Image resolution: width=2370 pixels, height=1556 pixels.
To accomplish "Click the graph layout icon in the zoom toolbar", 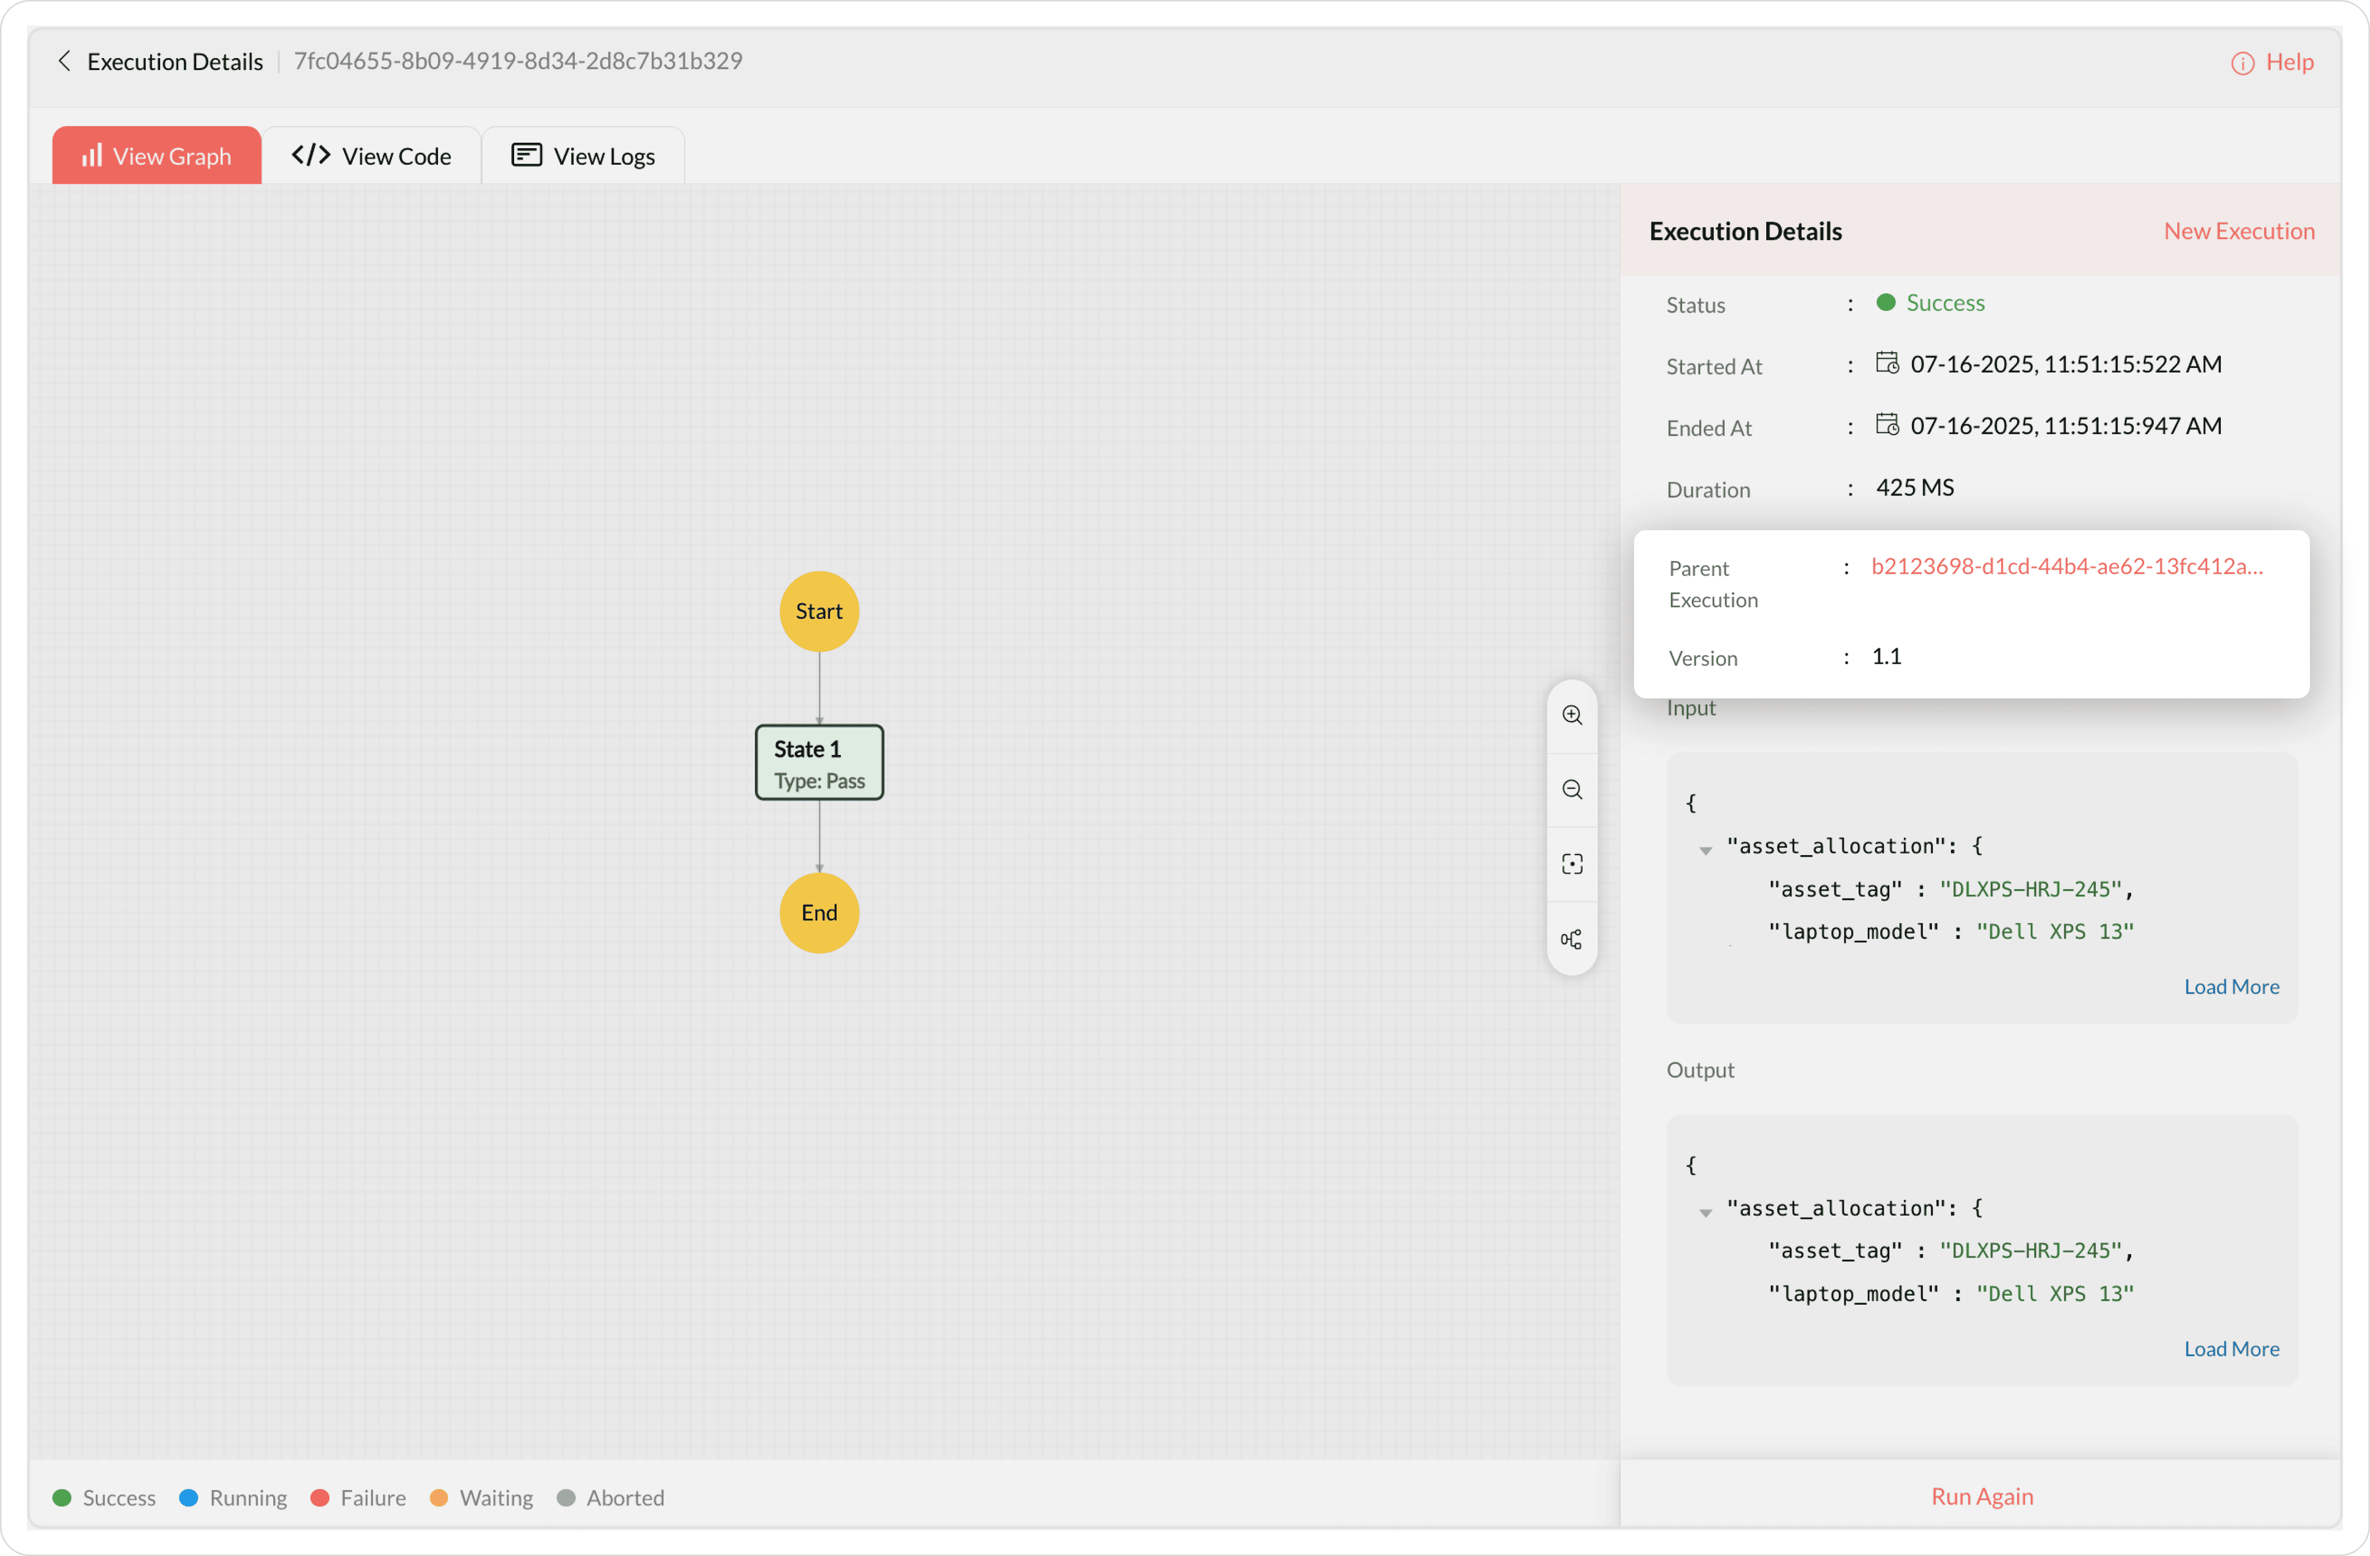I will coord(1571,939).
